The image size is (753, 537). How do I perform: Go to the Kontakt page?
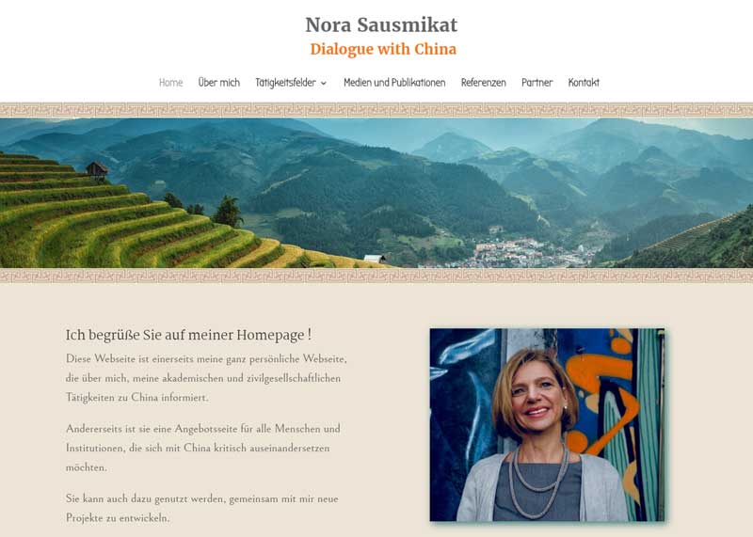(584, 83)
